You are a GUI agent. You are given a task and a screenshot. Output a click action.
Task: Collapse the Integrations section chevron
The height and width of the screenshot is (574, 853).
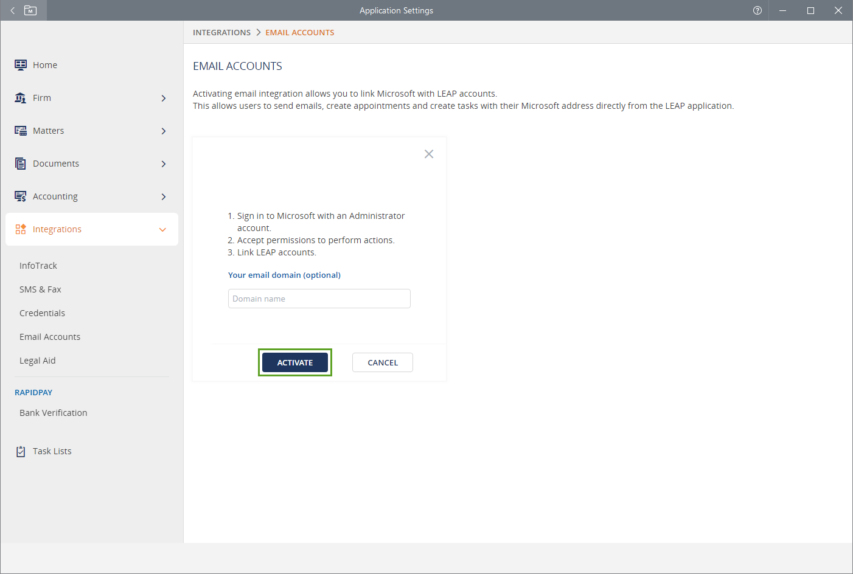point(162,229)
